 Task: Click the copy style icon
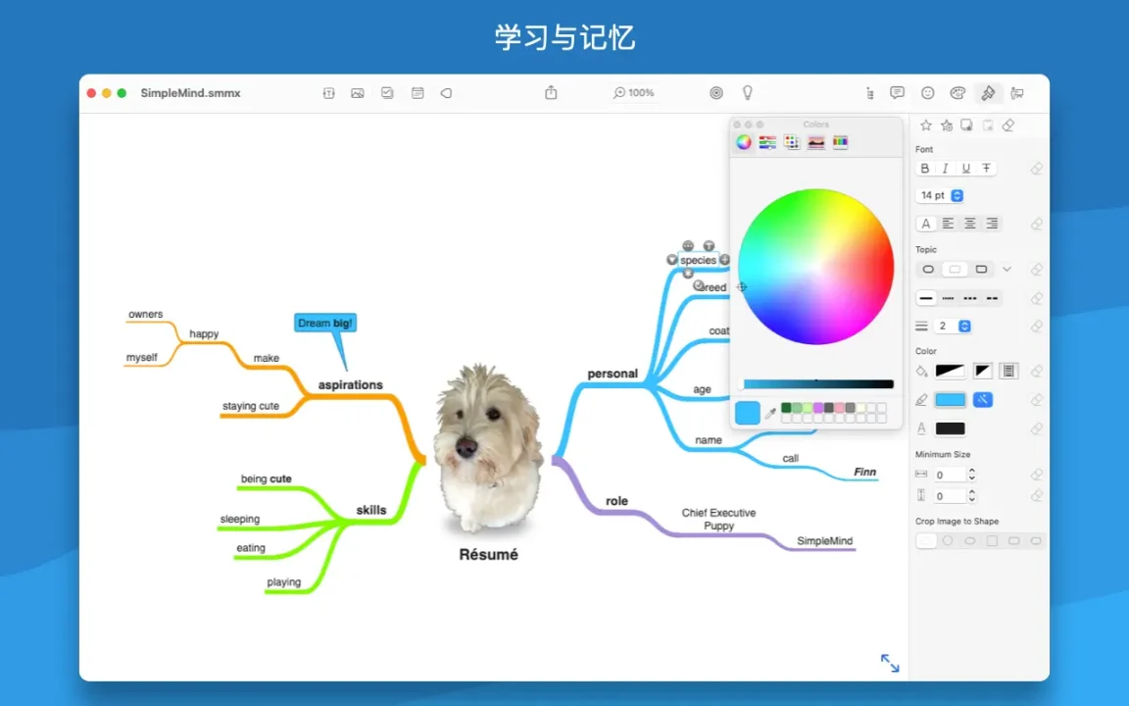pyautogui.click(x=967, y=126)
